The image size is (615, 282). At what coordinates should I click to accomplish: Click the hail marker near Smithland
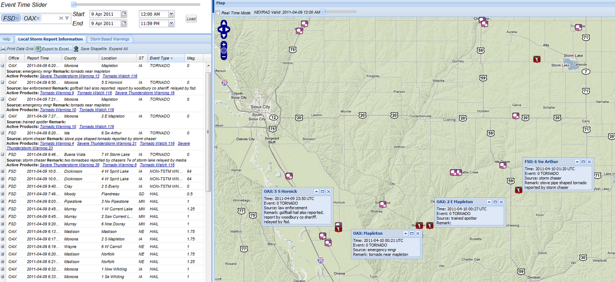382,204
